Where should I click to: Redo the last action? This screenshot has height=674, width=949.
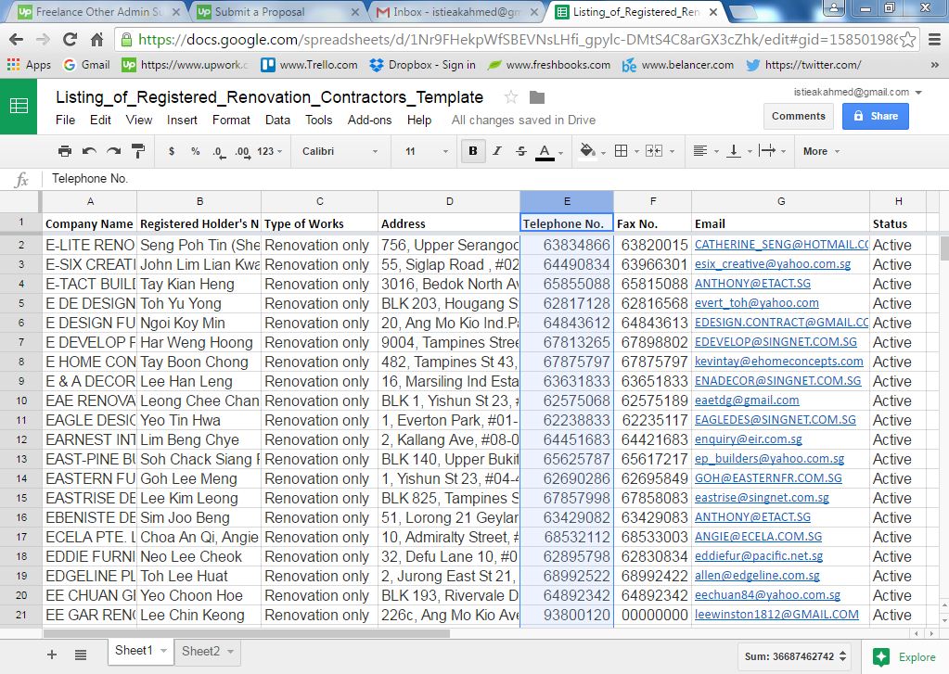(x=114, y=150)
